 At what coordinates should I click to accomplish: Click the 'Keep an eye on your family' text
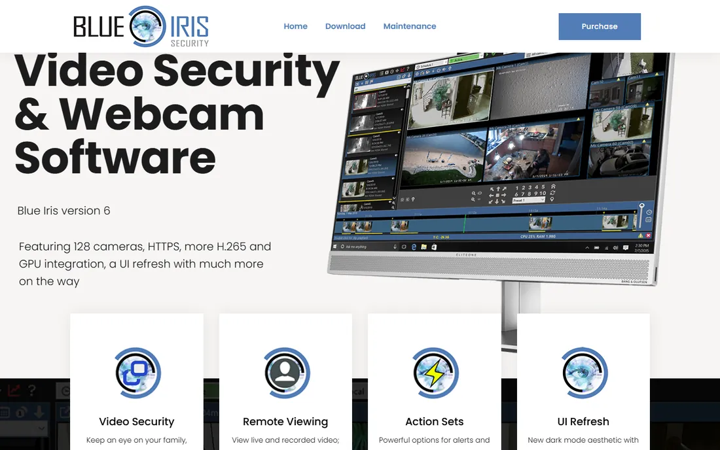coord(137,440)
